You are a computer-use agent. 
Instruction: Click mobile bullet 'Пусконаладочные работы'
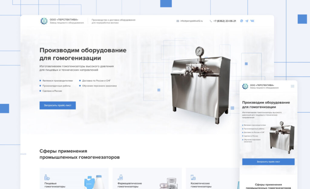point(254,128)
